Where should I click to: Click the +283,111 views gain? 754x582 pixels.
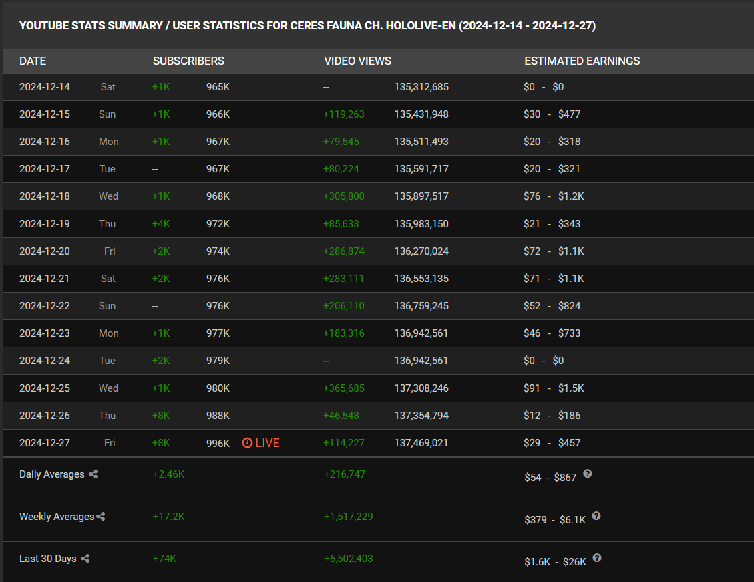(343, 279)
